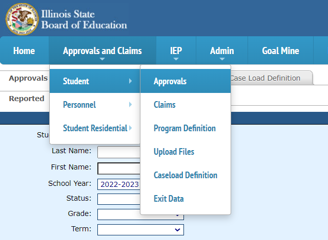Open the Approvals and Claims menu

click(102, 51)
